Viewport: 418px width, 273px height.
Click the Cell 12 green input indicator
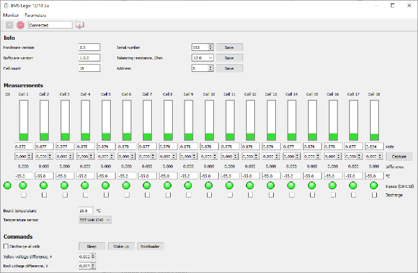(250, 186)
